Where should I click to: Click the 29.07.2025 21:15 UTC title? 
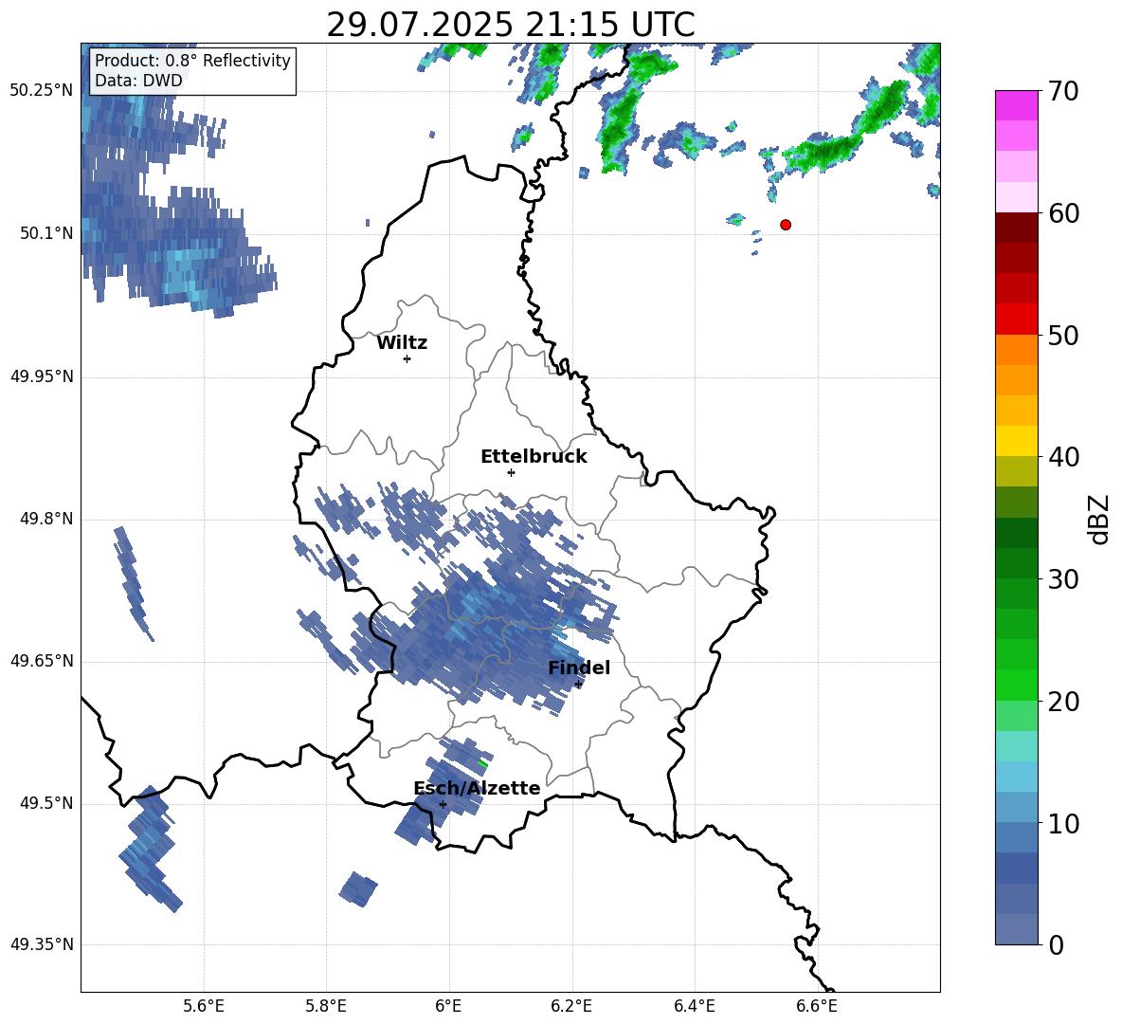point(510,25)
